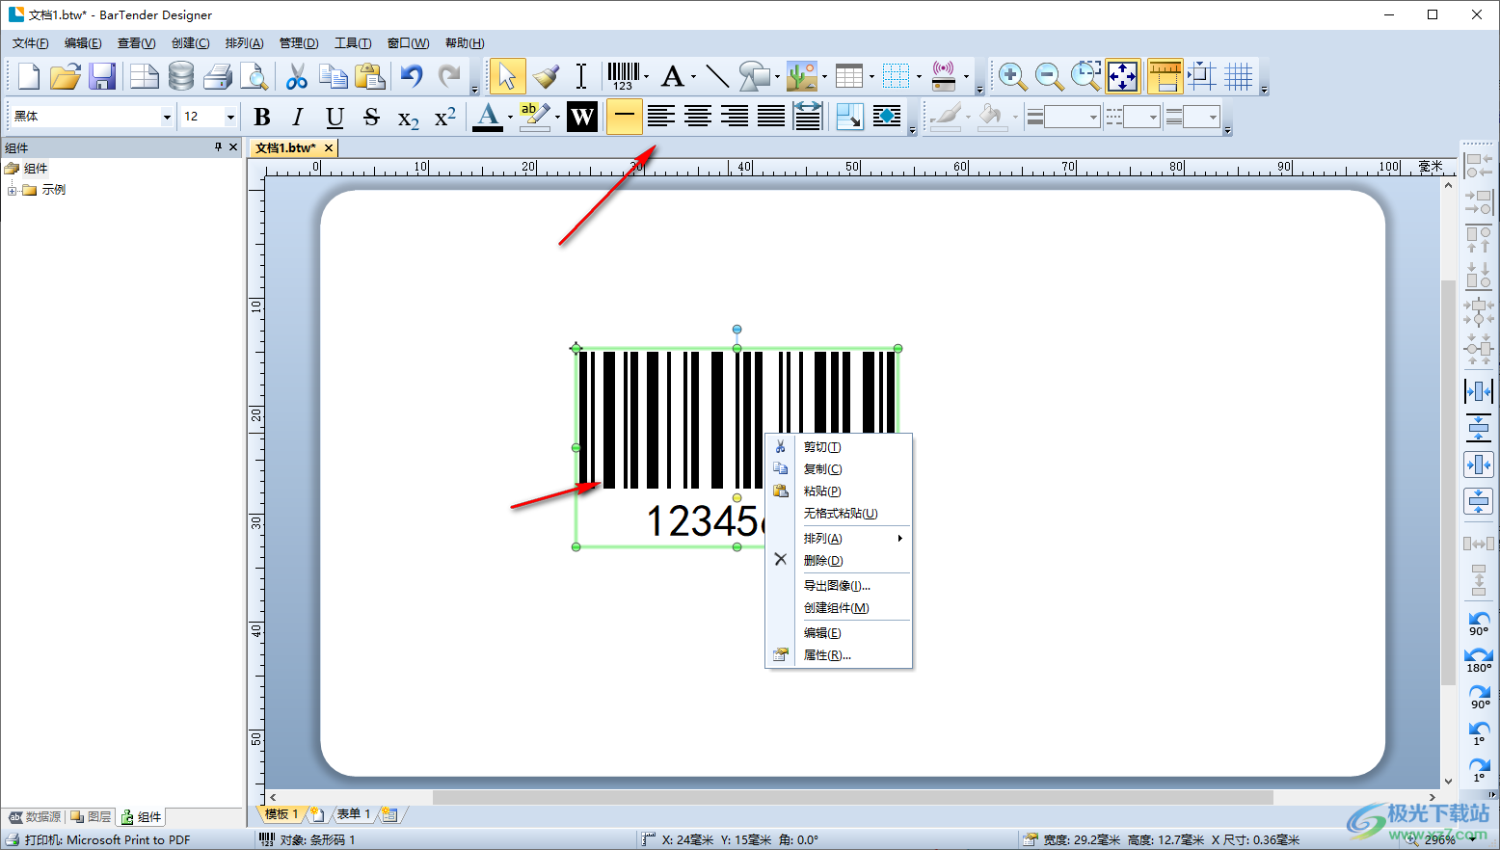Screen dimensions: 1500x850
Task: Toggle rulers display button
Action: (x=1165, y=76)
